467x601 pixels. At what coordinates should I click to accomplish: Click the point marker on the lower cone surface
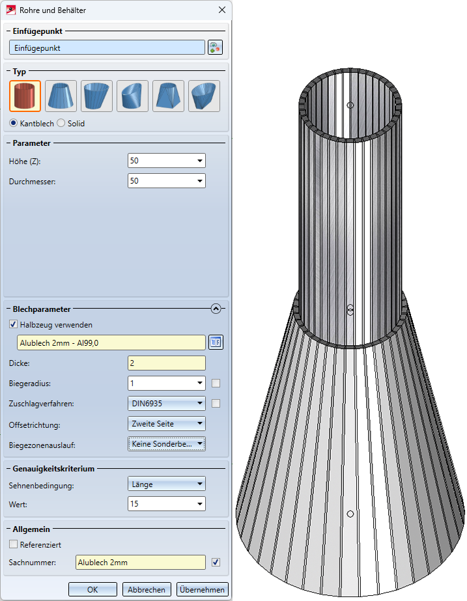click(x=350, y=514)
